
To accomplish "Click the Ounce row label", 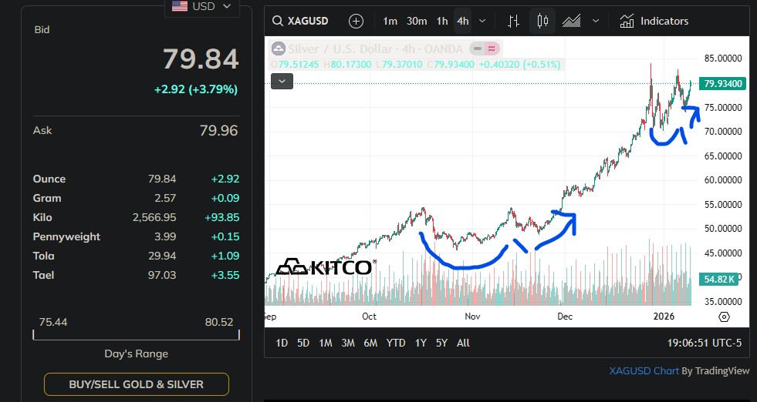I will tap(49, 179).
